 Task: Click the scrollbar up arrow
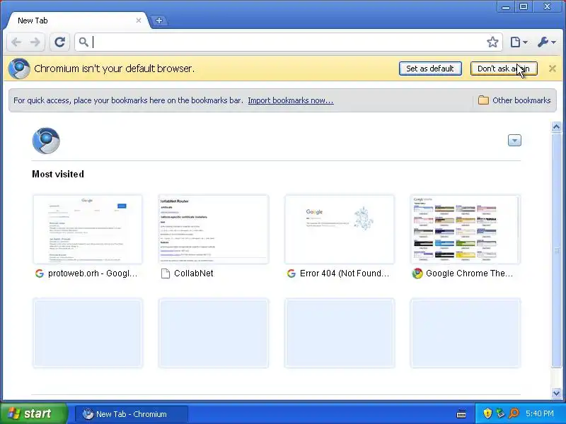coord(556,127)
